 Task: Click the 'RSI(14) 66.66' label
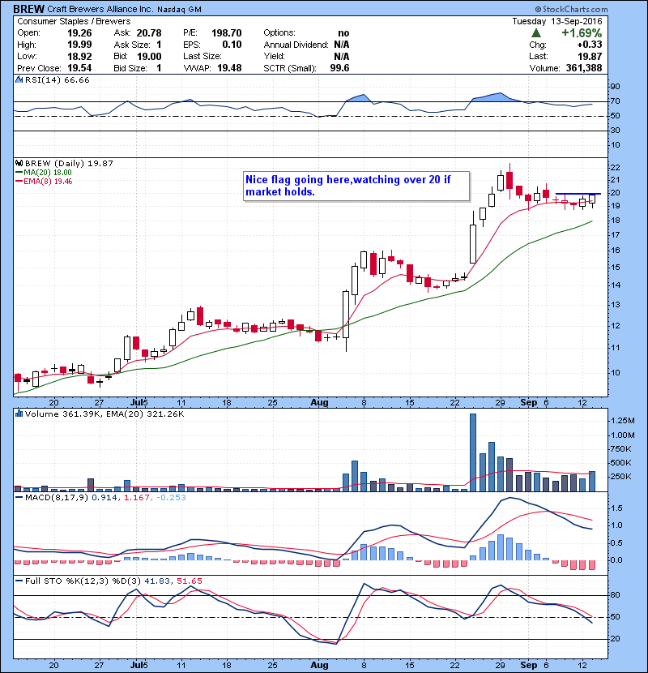(57, 79)
